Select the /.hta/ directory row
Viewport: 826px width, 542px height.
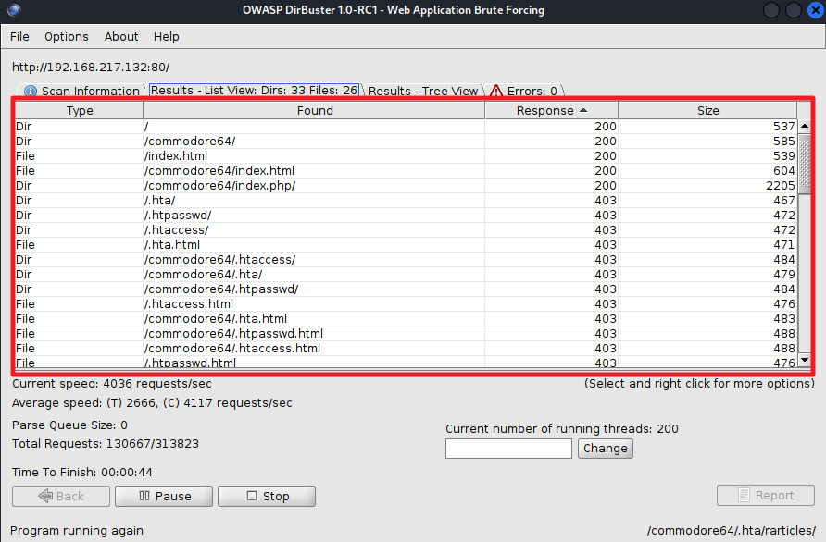(406, 200)
